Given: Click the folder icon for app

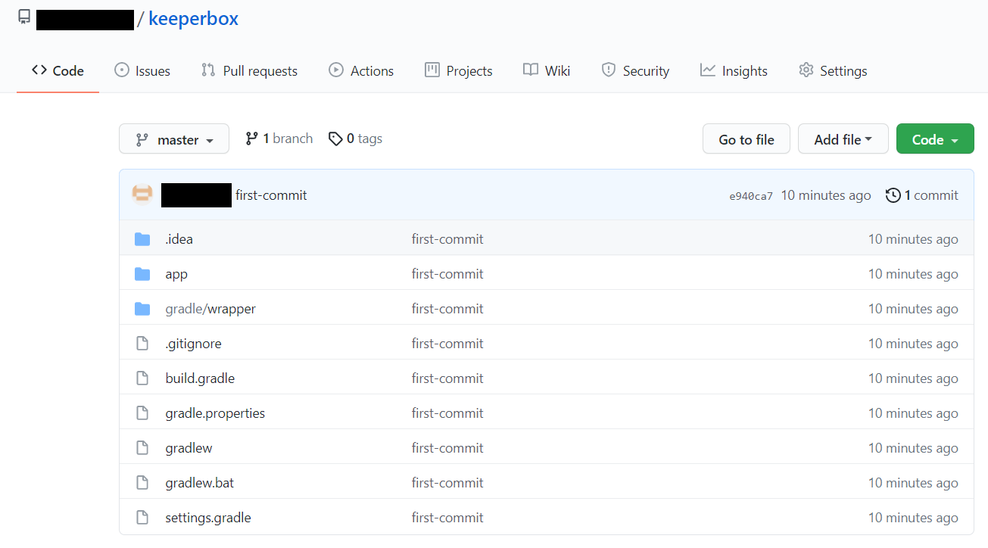Looking at the screenshot, I should coord(142,274).
